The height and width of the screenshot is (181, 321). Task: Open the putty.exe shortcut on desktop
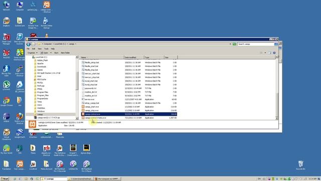tap(20, 70)
